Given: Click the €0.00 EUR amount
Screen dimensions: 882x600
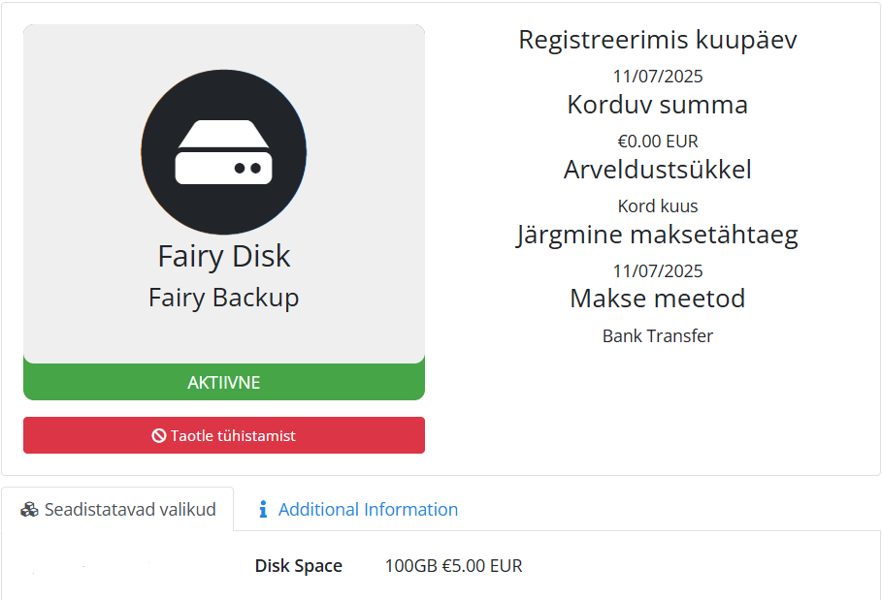Looking at the screenshot, I should [x=658, y=141].
